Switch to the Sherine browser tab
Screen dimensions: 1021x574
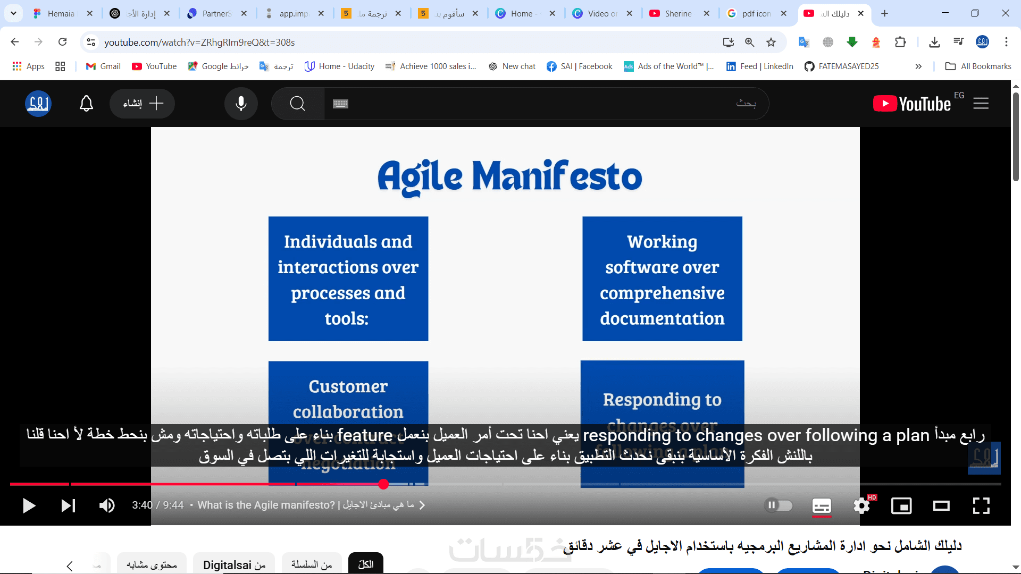tap(677, 13)
